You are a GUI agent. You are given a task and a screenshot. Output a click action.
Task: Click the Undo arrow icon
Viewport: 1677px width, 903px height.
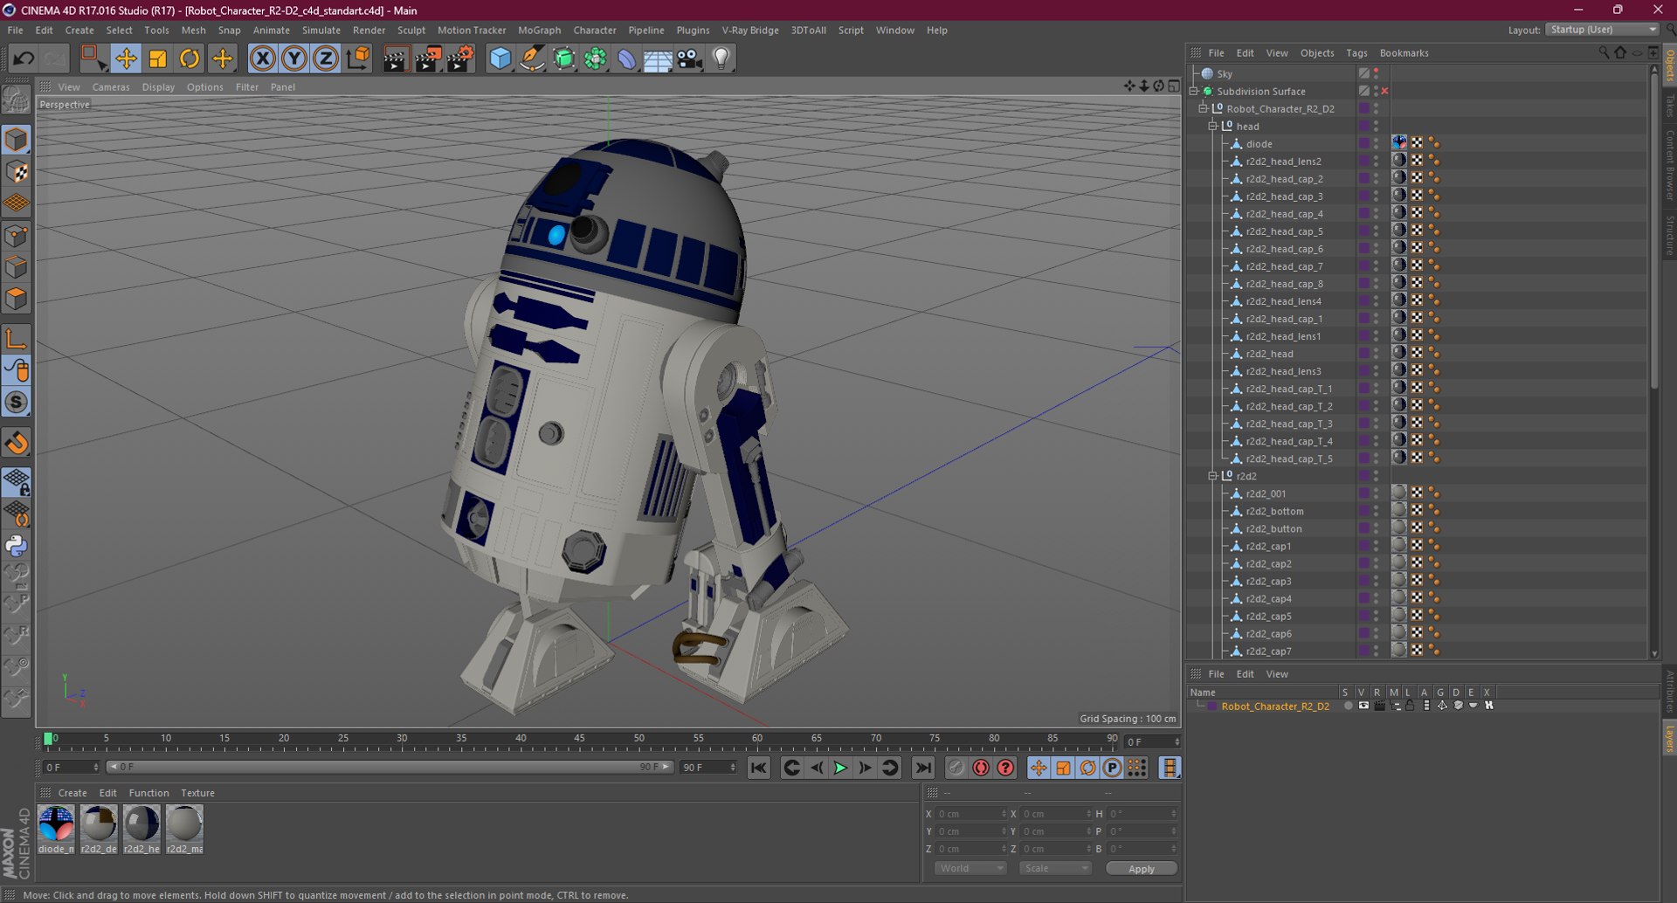24,59
